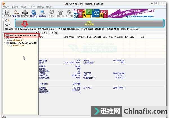Start Quick Partition (快速分区)
169x118 pixels.
pos(34,14)
